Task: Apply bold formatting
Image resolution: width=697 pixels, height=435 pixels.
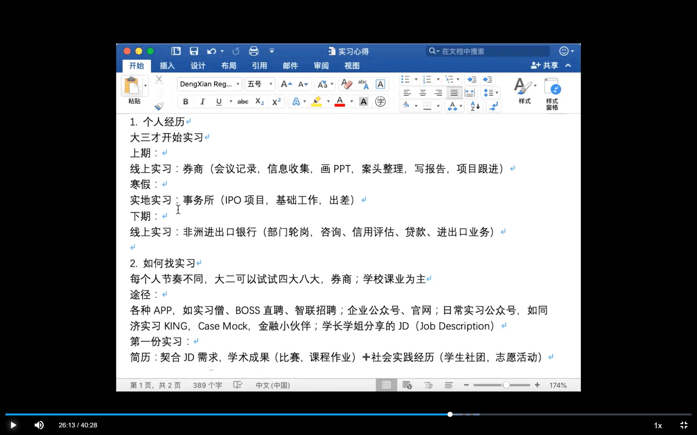Action: click(186, 101)
